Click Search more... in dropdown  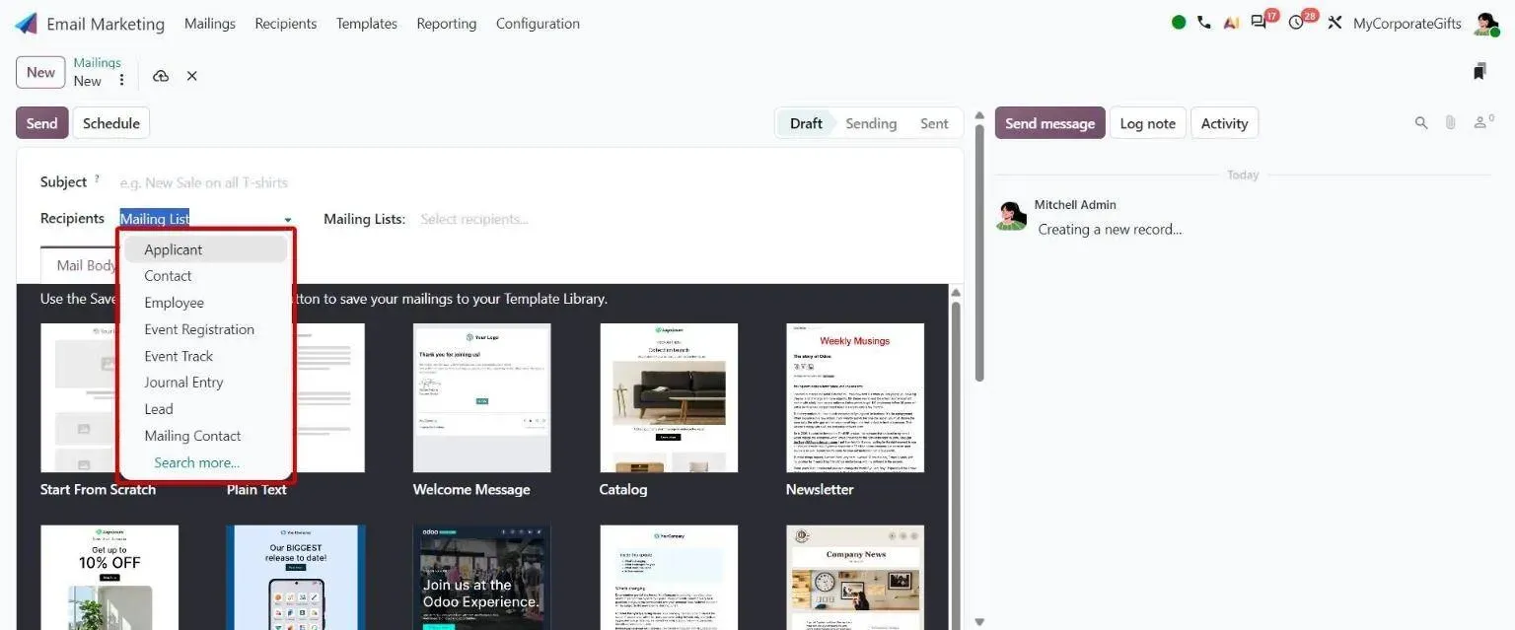coord(196,462)
